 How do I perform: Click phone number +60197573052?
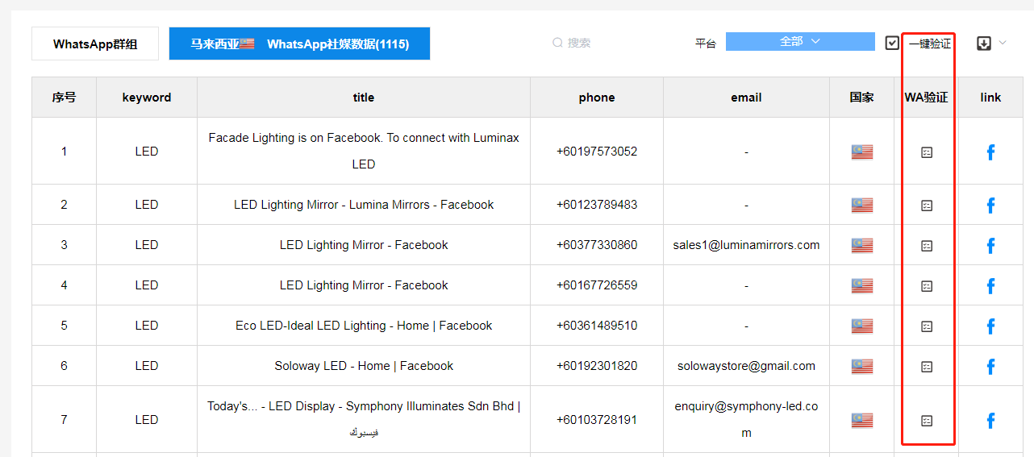(x=597, y=152)
